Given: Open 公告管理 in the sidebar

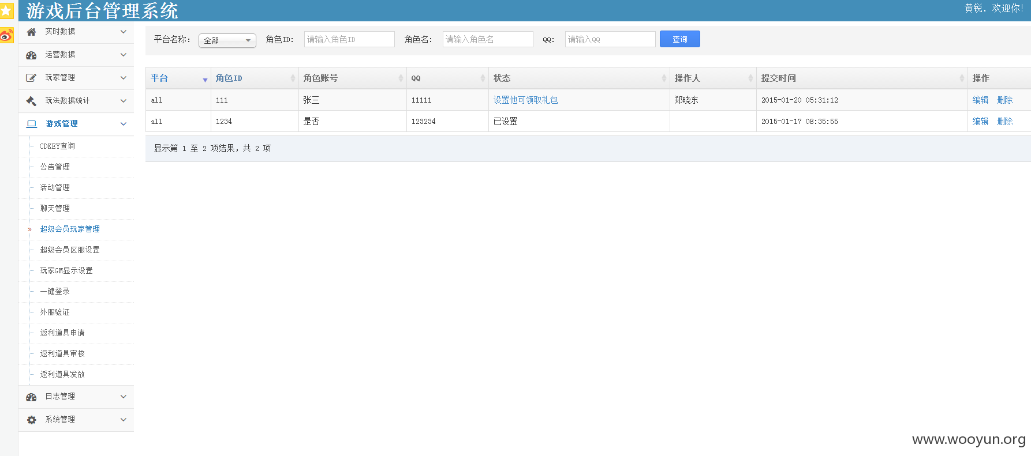Looking at the screenshot, I should pos(55,167).
